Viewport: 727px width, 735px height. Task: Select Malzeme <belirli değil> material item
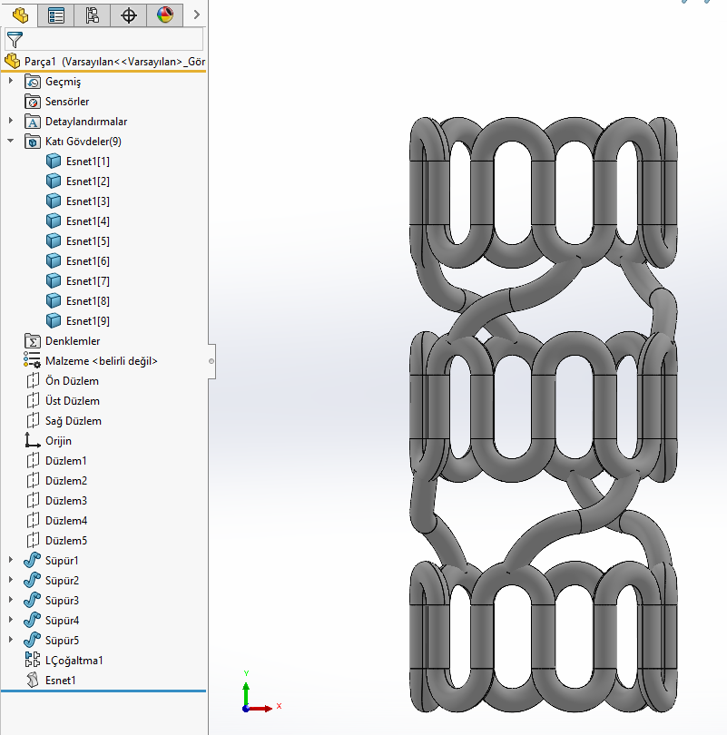[x=101, y=361]
